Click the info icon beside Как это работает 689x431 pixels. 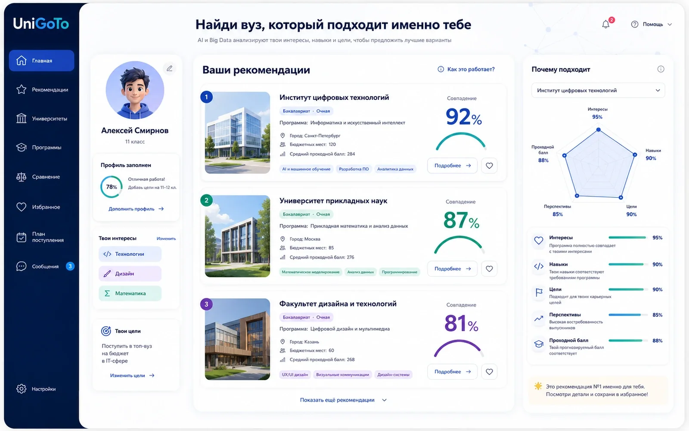(441, 69)
